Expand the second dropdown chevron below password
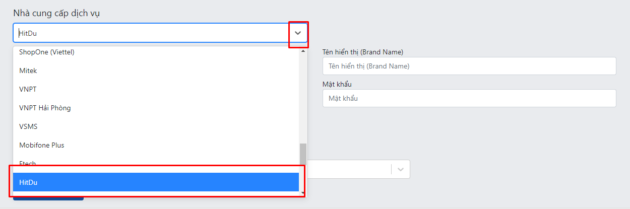Screen dimensions: 630x209 click(401, 169)
